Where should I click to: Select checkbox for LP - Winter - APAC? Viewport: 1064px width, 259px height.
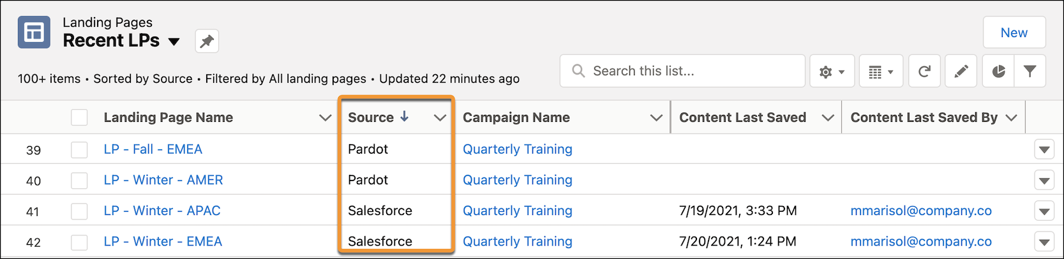tap(79, 211)
